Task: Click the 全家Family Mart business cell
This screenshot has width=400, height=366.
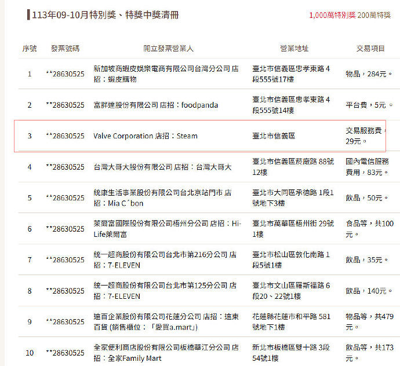Action: (166, 353)
